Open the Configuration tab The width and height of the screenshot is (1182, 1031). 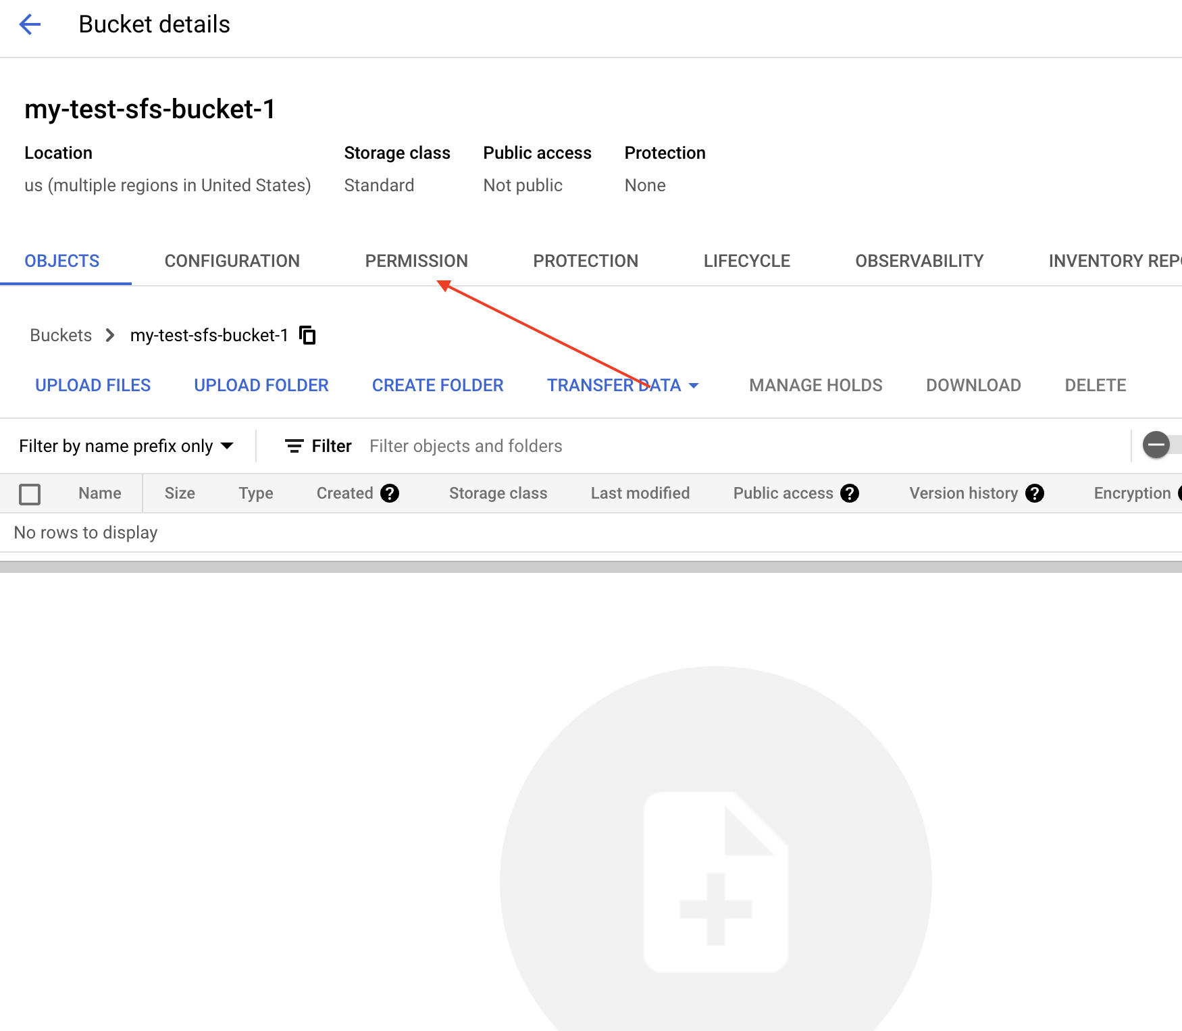tap(232, 261)
